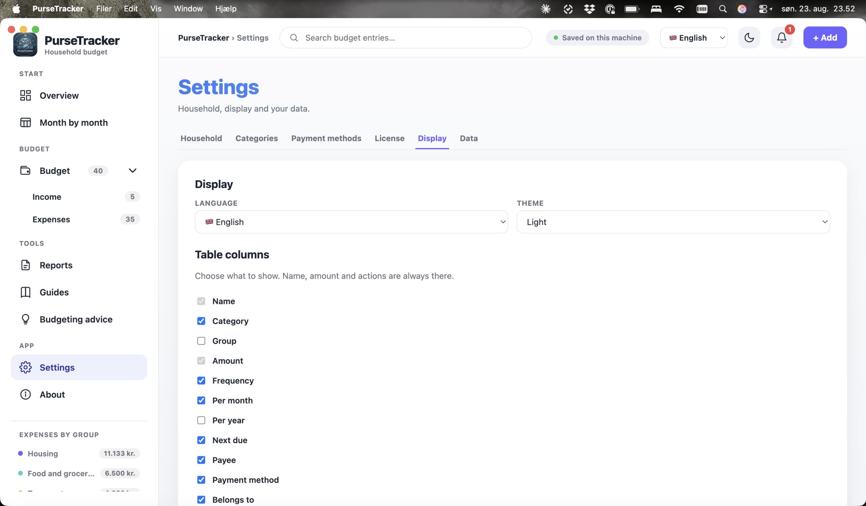Open the English language selector in header
Image resolution: width=866 pixels, height=506 pixels.
694,38
